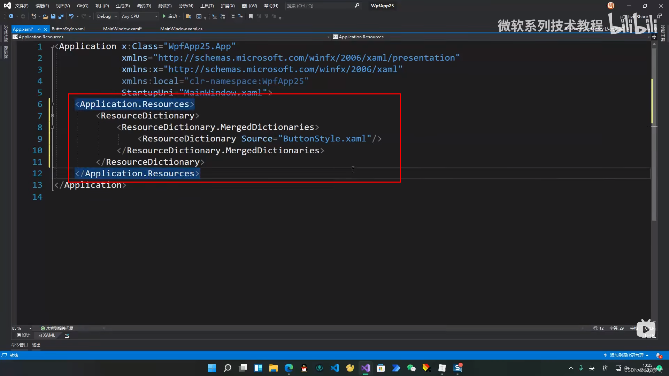669x376 pixels.
Task: Expand the Add to source control menu
Action: [626, 355]
